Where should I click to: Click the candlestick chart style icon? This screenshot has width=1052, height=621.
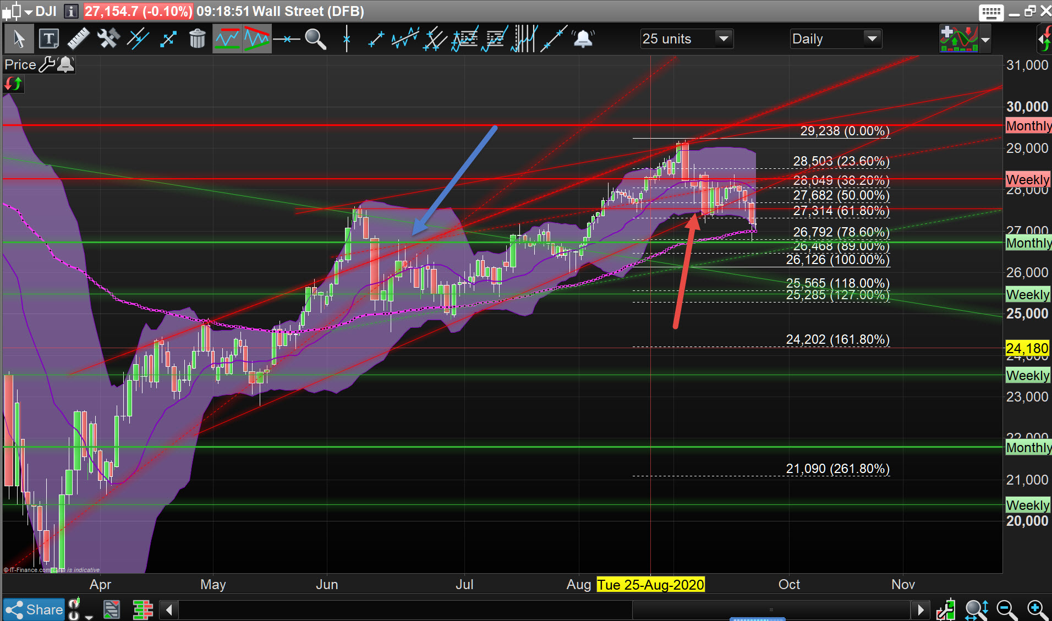12,12
